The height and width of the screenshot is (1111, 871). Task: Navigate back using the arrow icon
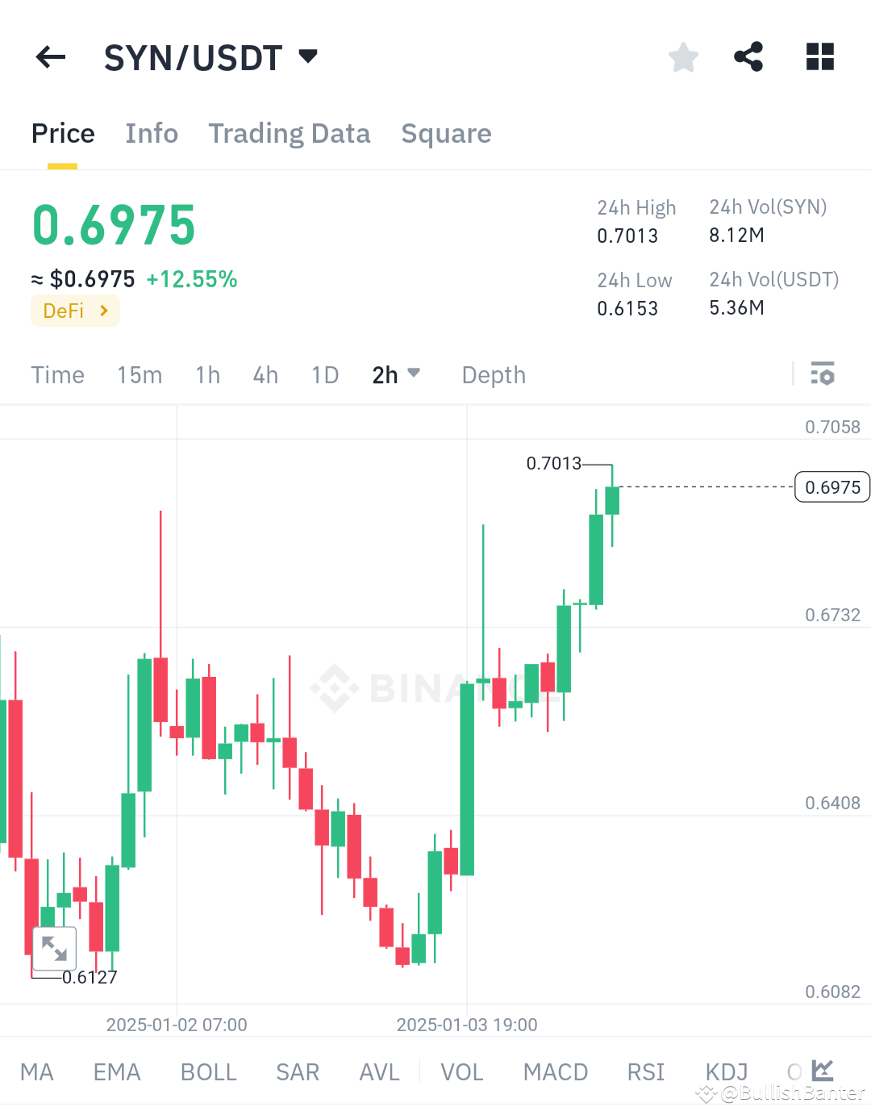click(x=50, y=56)
